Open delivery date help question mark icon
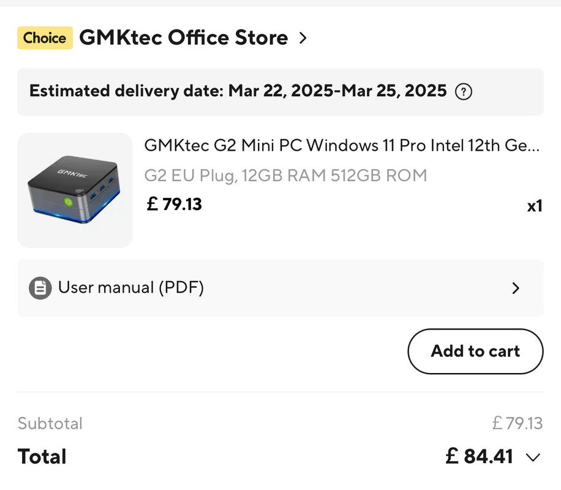The height and width of the screenshot is (490, 561). [x=464, y=92]
